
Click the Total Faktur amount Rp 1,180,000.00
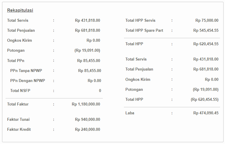86,104
